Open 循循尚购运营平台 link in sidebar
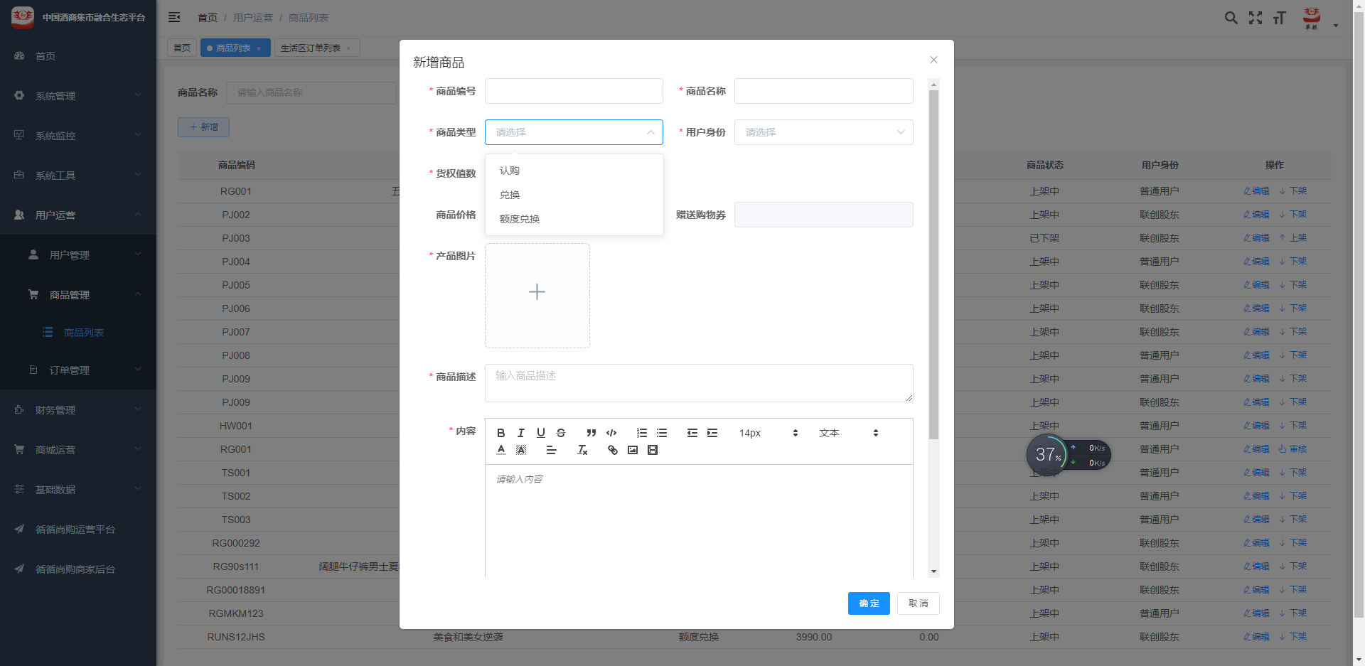1365x666 pixels. (x=78, y=530)
